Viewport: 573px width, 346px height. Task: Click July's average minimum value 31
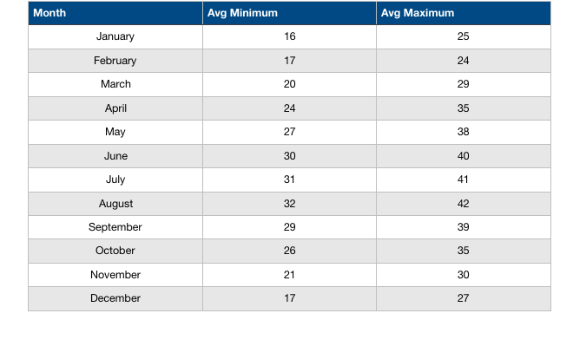coord(289,180)
